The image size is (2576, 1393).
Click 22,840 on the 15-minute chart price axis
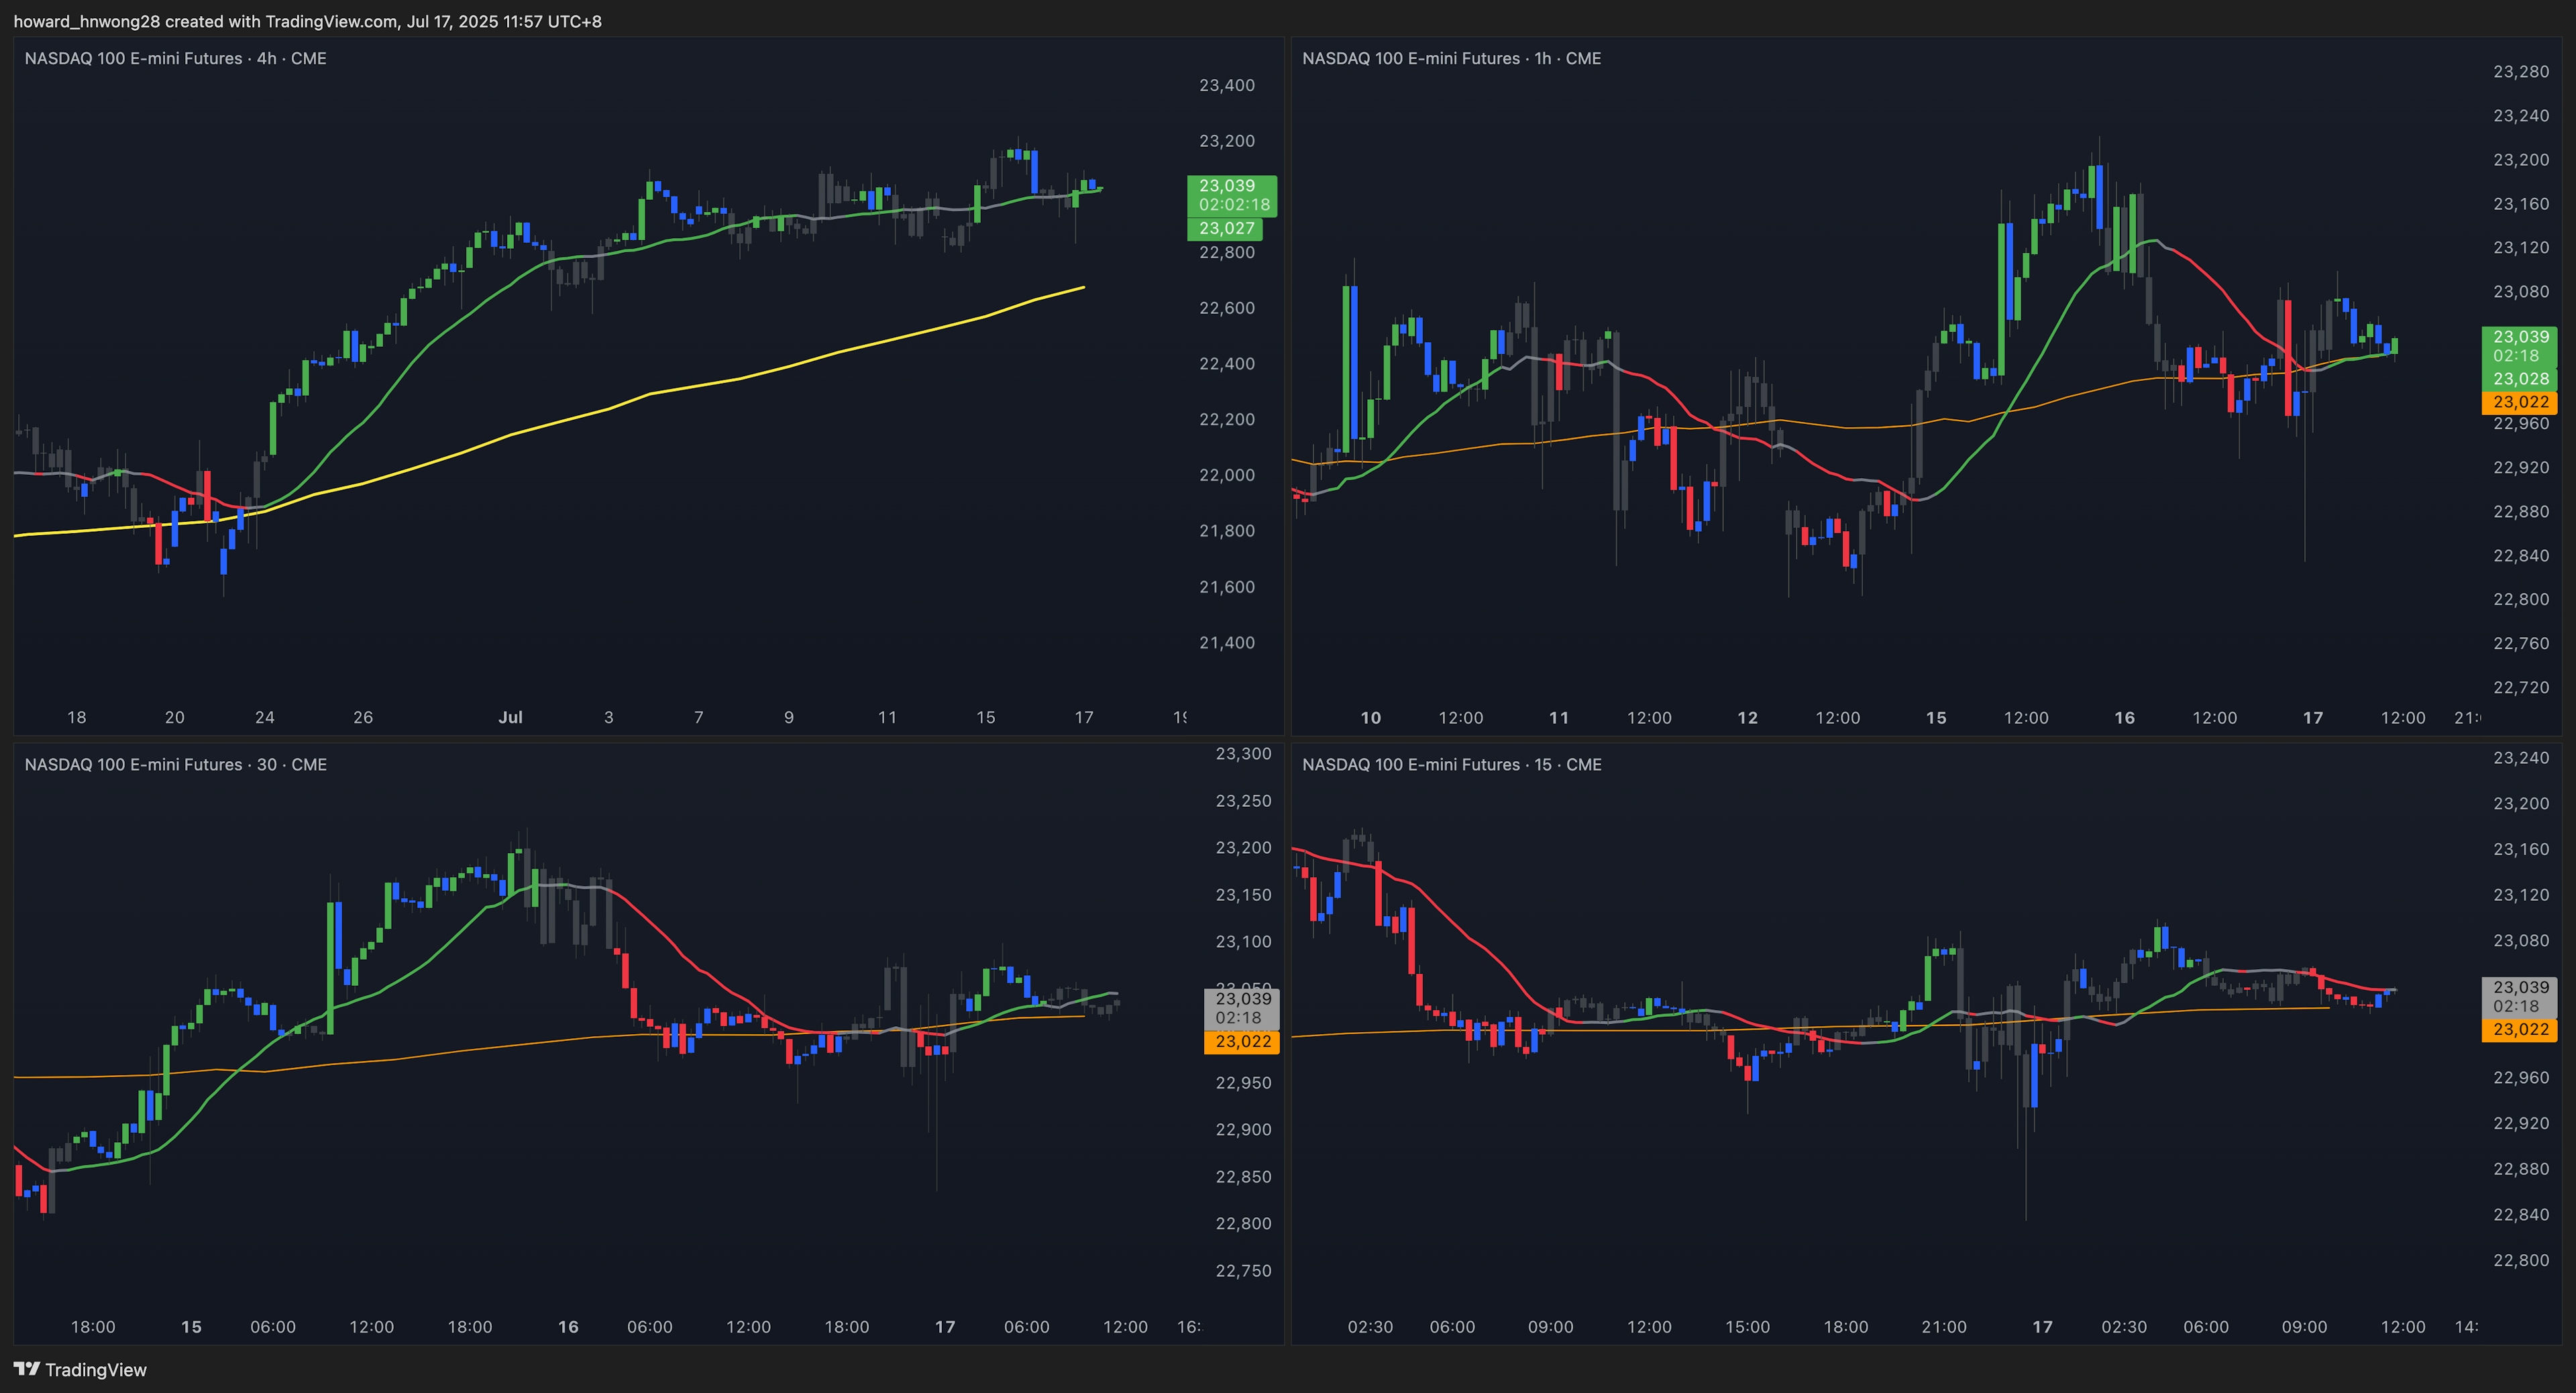[x=2521, y=1215]
